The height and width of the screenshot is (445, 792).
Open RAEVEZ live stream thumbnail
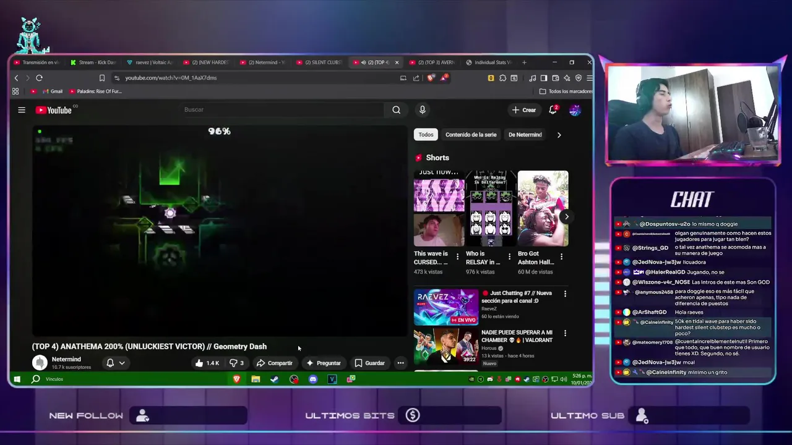pyautogui.click(x=446, y=307)
